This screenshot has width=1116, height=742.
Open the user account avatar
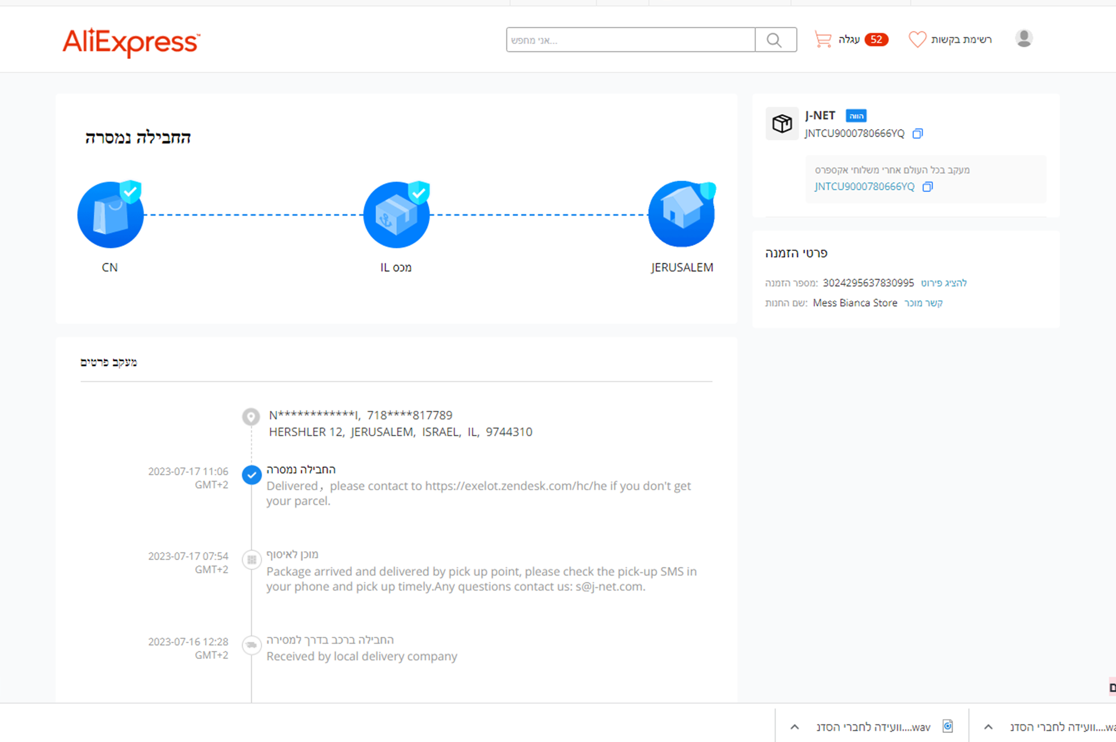[1023, 39]
